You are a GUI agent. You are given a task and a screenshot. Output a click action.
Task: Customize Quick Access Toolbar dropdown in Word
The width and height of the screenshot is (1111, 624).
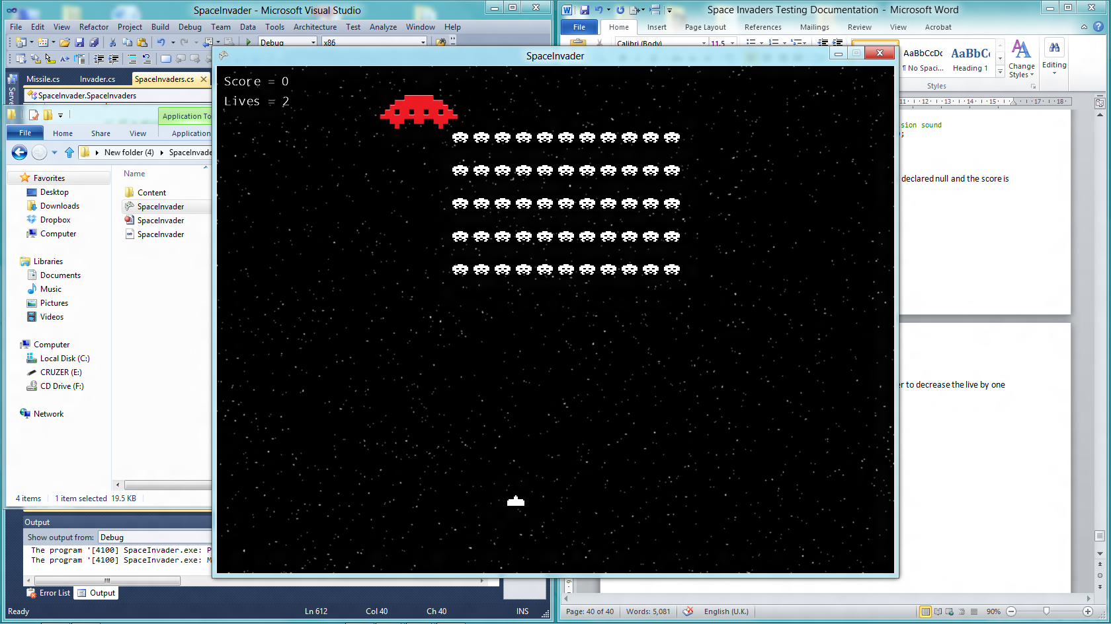[x=669, y=10]
